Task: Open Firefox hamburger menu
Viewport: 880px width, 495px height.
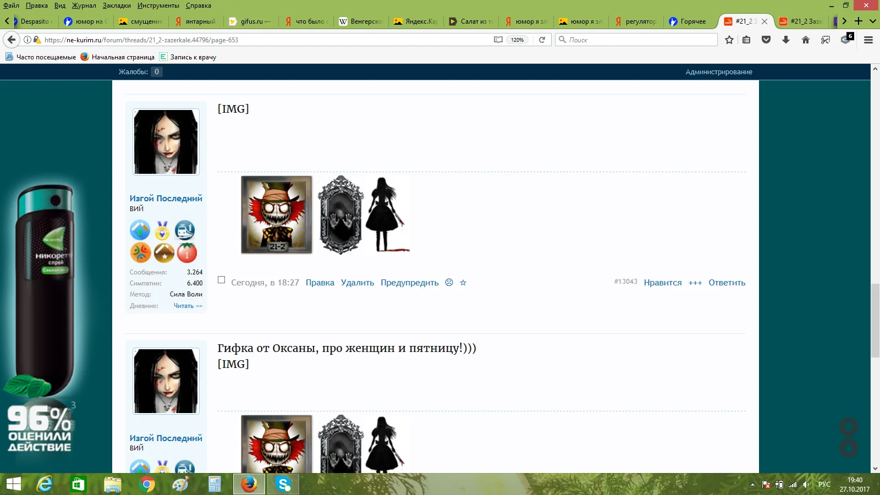Action: coord(868,40)
